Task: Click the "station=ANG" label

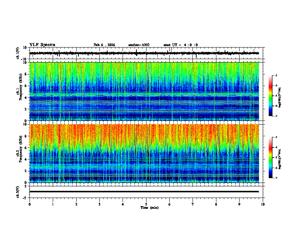Action: coord(139,45)
